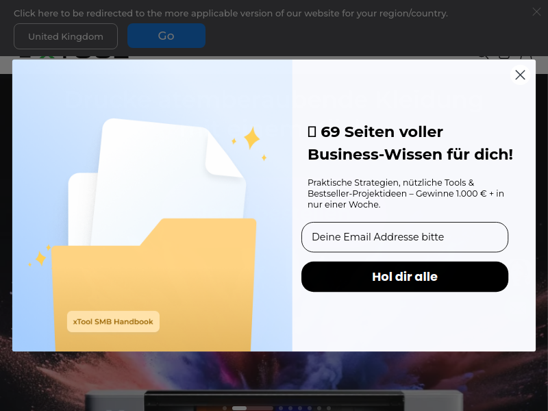
Task: Click the xTool logo behind the banner
Action: pyautogui.click(x=74, y=56)
